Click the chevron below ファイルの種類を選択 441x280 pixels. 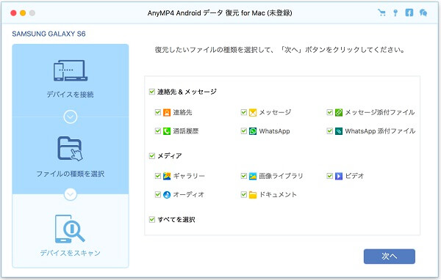71,194
